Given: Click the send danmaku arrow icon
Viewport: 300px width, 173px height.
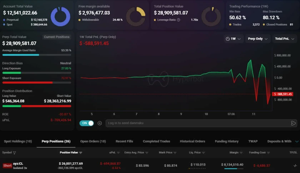Looking at the screenshot, I should [293, 123].
